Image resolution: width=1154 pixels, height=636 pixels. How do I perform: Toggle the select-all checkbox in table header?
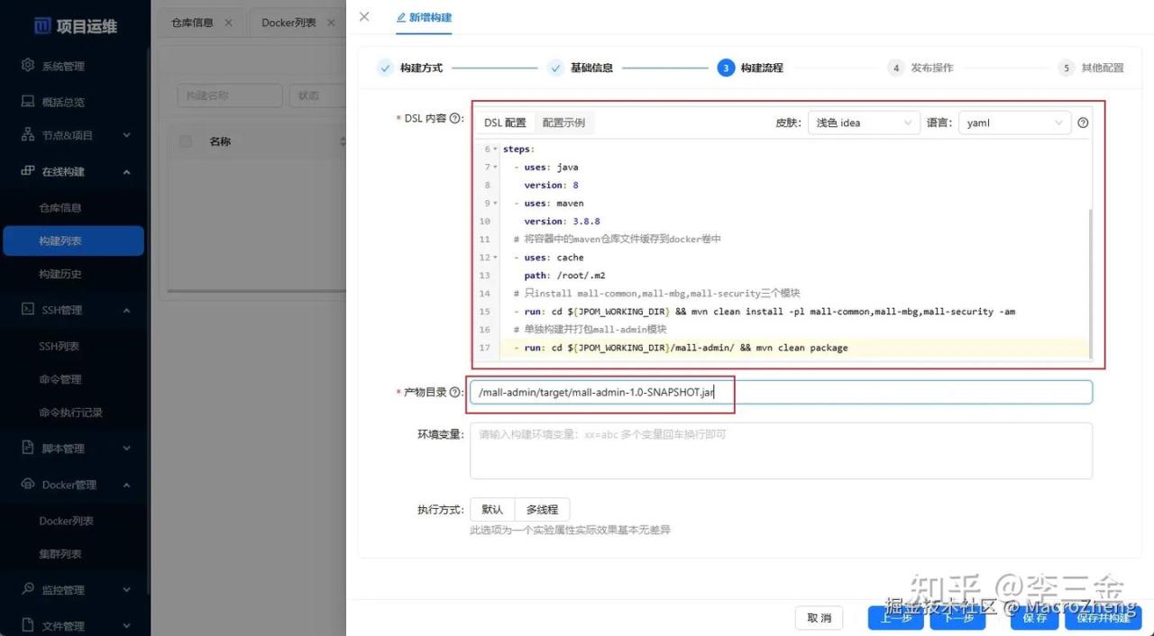point(186,141)
